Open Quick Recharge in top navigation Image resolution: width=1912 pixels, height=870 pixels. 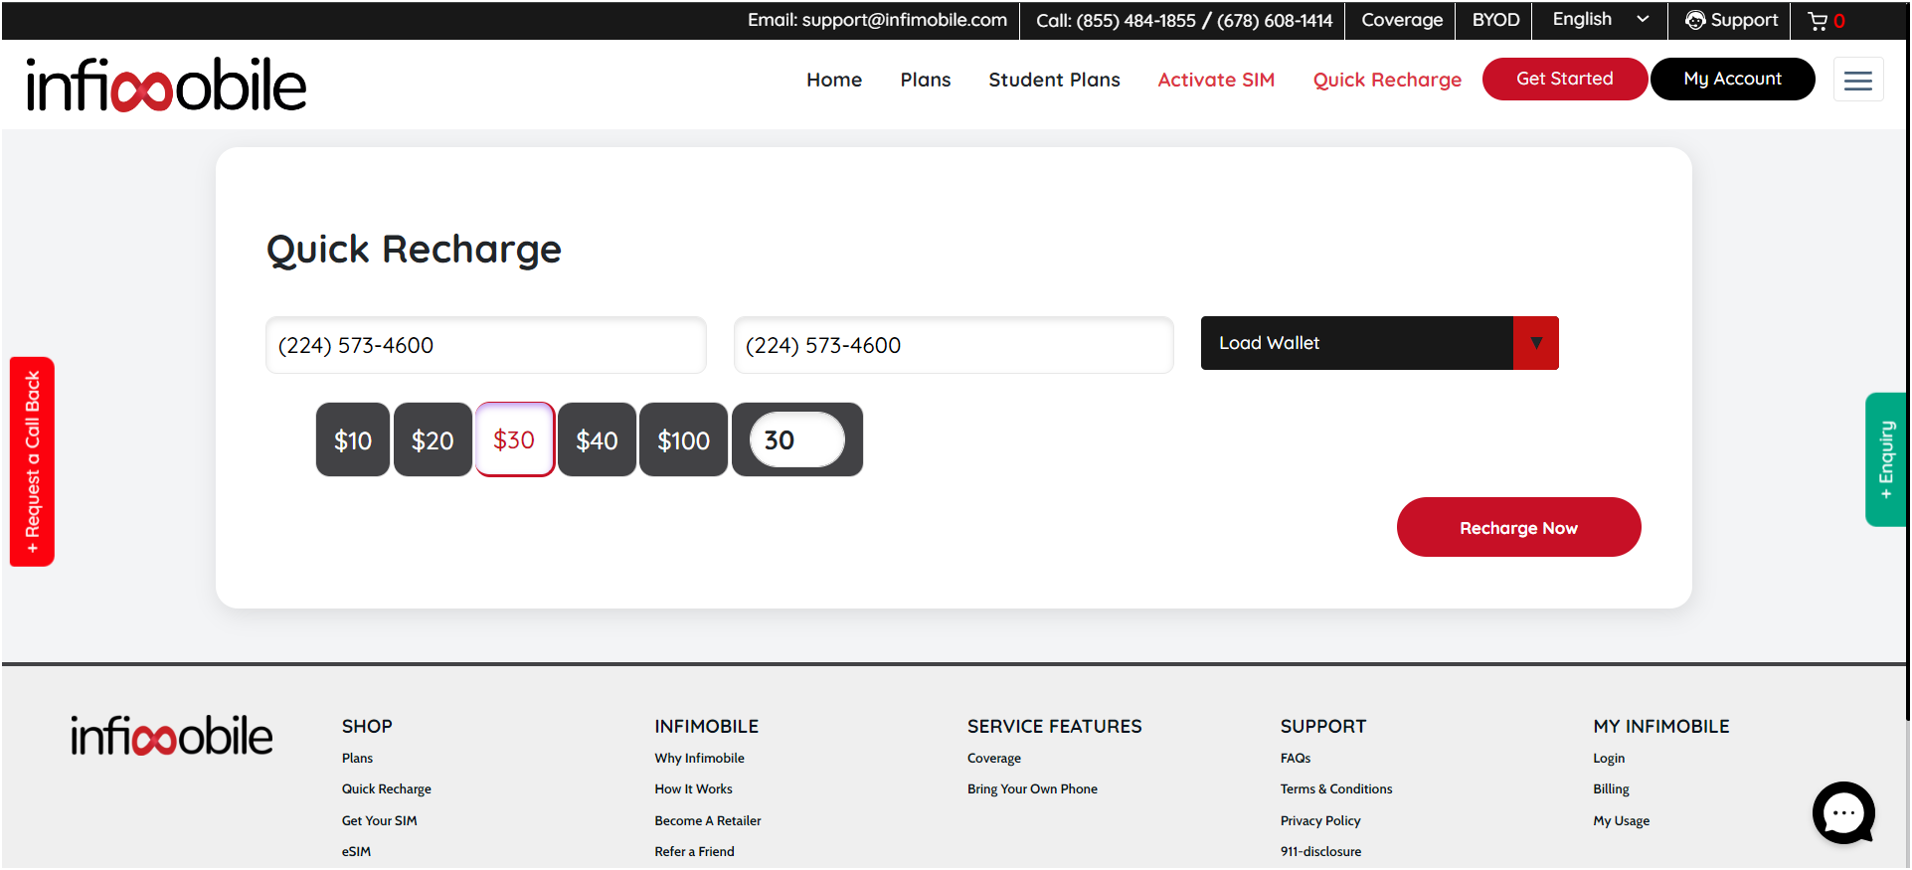click(x=1387, y=80)
